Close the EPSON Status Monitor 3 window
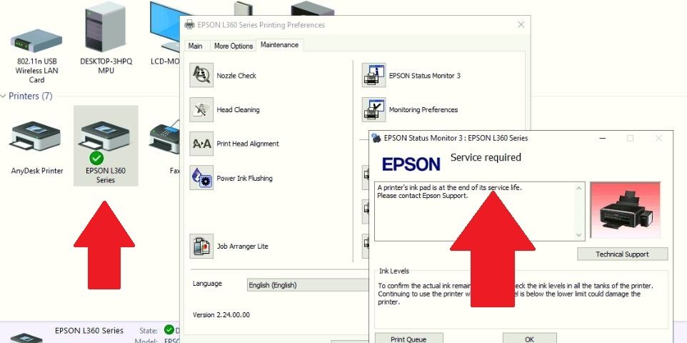Viewport: 687px width, 343px height. (x=658, y=138)
